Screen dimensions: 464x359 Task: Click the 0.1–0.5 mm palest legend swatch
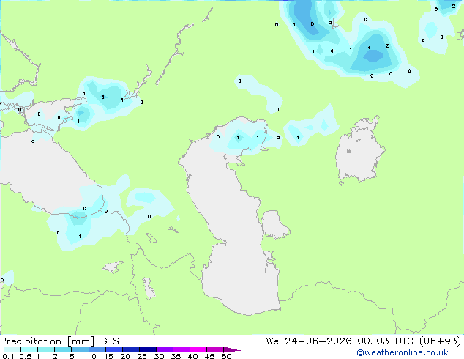click(12, 349)
